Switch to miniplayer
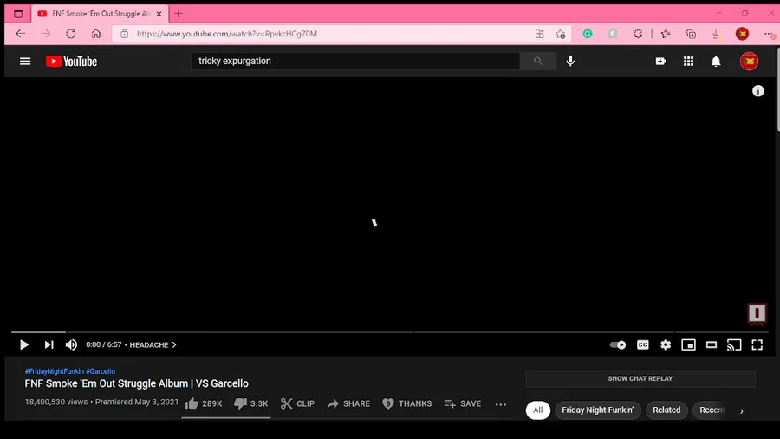The width and height of the screenshot is (780, 439). tap(688, 344)
